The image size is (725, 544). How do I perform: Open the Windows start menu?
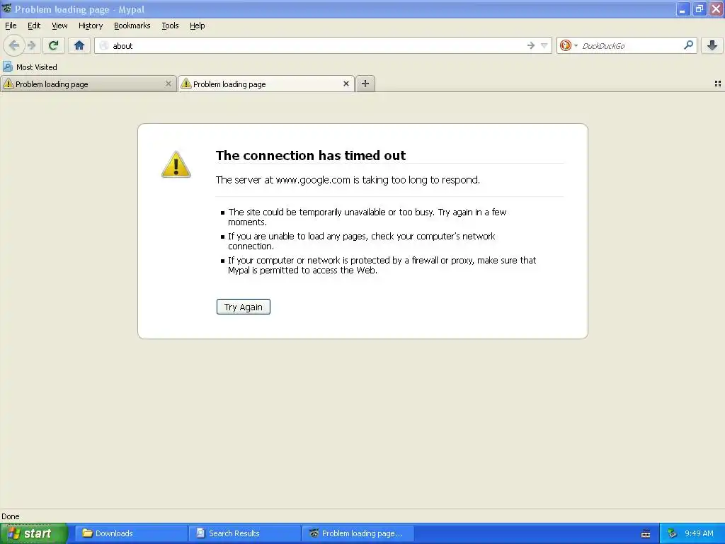[34, 533]
